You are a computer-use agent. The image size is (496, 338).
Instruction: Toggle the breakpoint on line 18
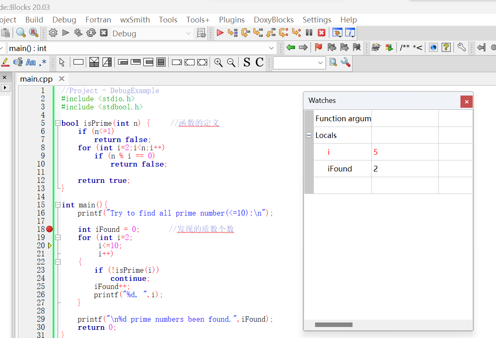[49, 229]
